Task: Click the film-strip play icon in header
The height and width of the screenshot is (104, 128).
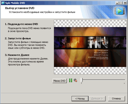Action: [x=120, y=11]
